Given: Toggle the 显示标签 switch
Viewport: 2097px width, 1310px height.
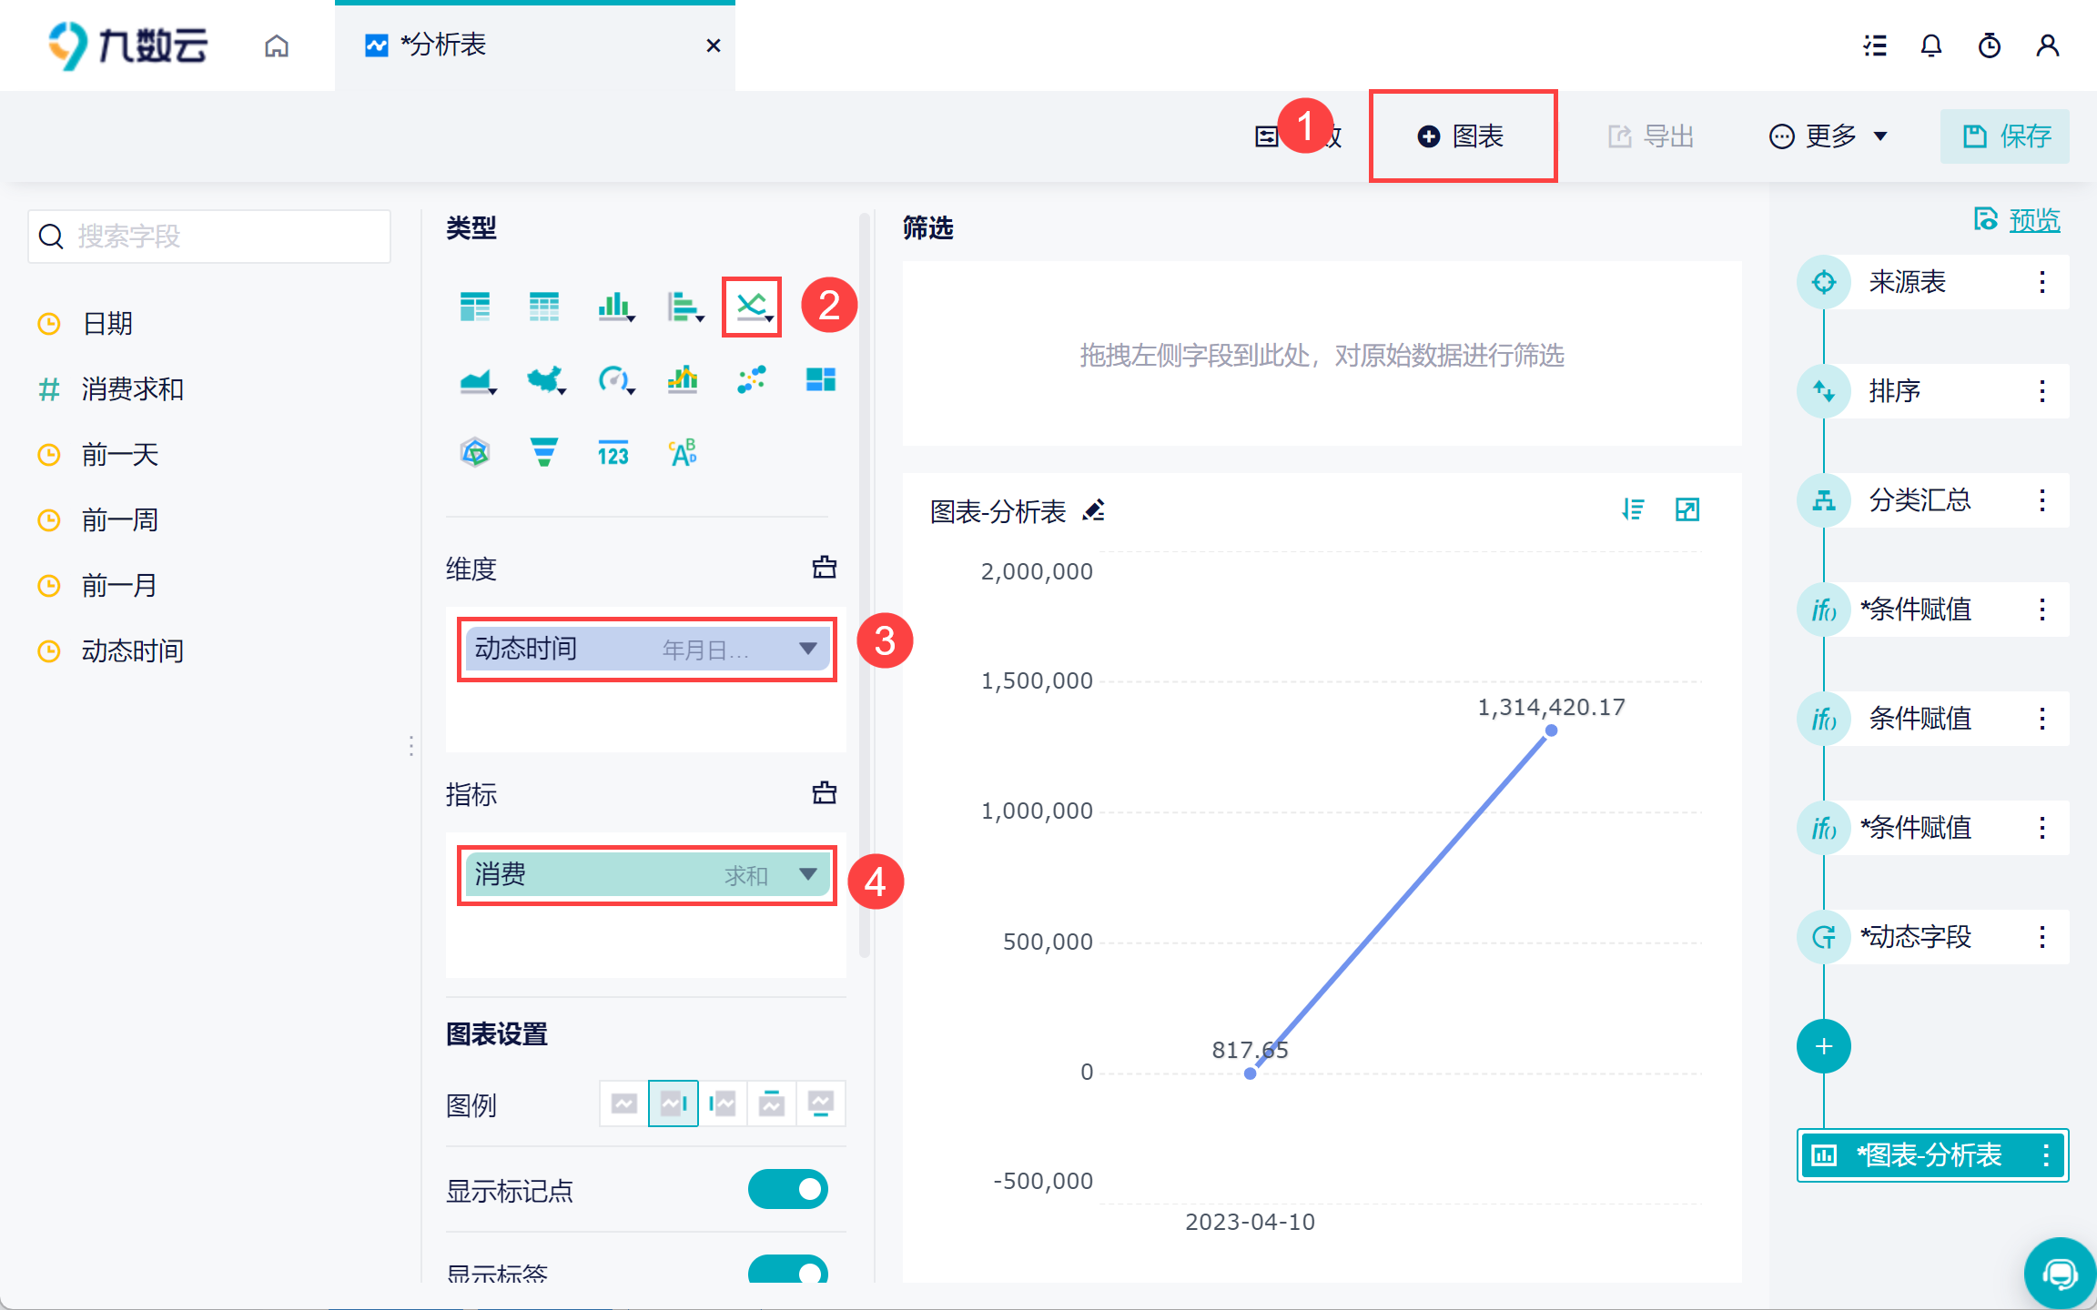Looking at the screenshot, I should (x=787, y=1270).
